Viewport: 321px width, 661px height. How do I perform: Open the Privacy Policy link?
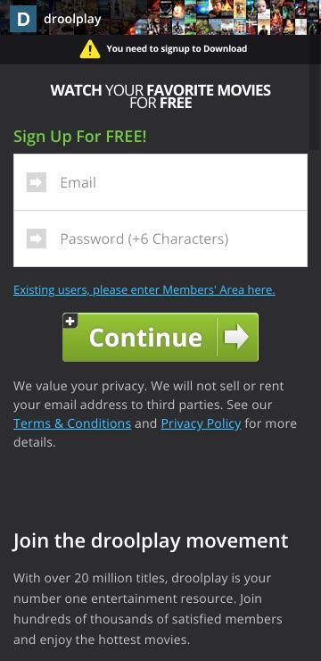[202, 423]
